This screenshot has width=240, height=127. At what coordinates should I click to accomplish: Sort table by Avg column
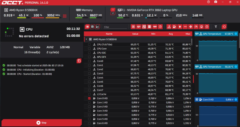171,34
